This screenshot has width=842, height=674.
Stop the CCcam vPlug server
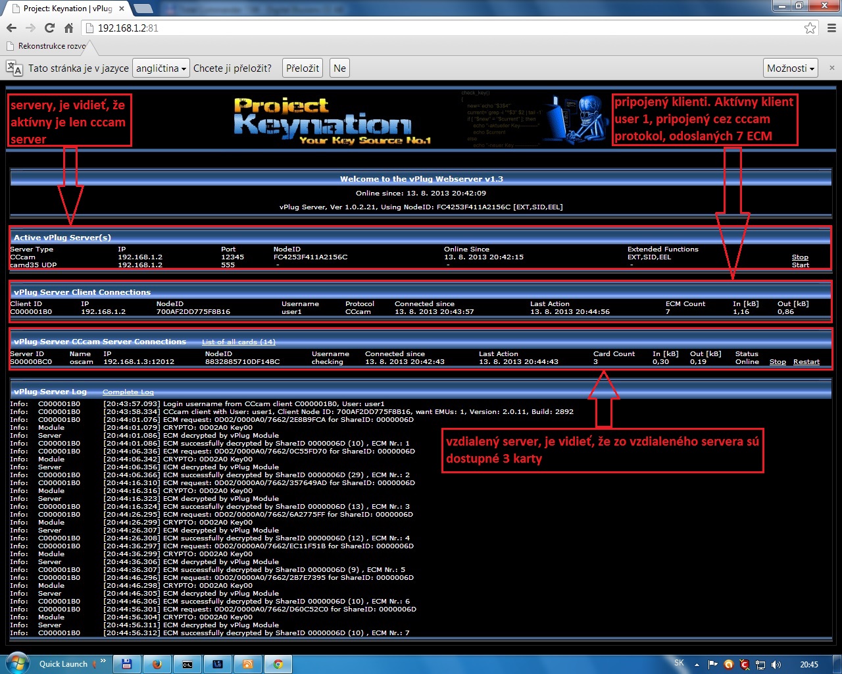(800, 257)
